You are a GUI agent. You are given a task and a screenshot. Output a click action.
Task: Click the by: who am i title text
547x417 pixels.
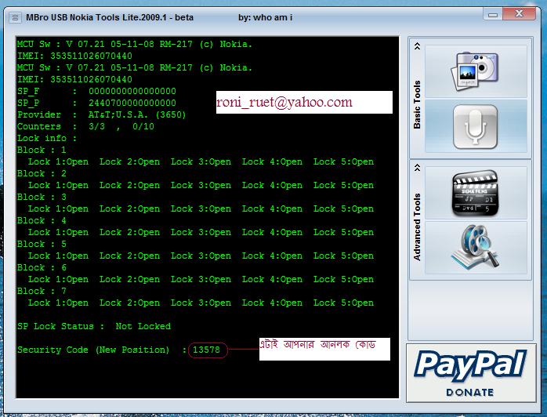[266, 17]
